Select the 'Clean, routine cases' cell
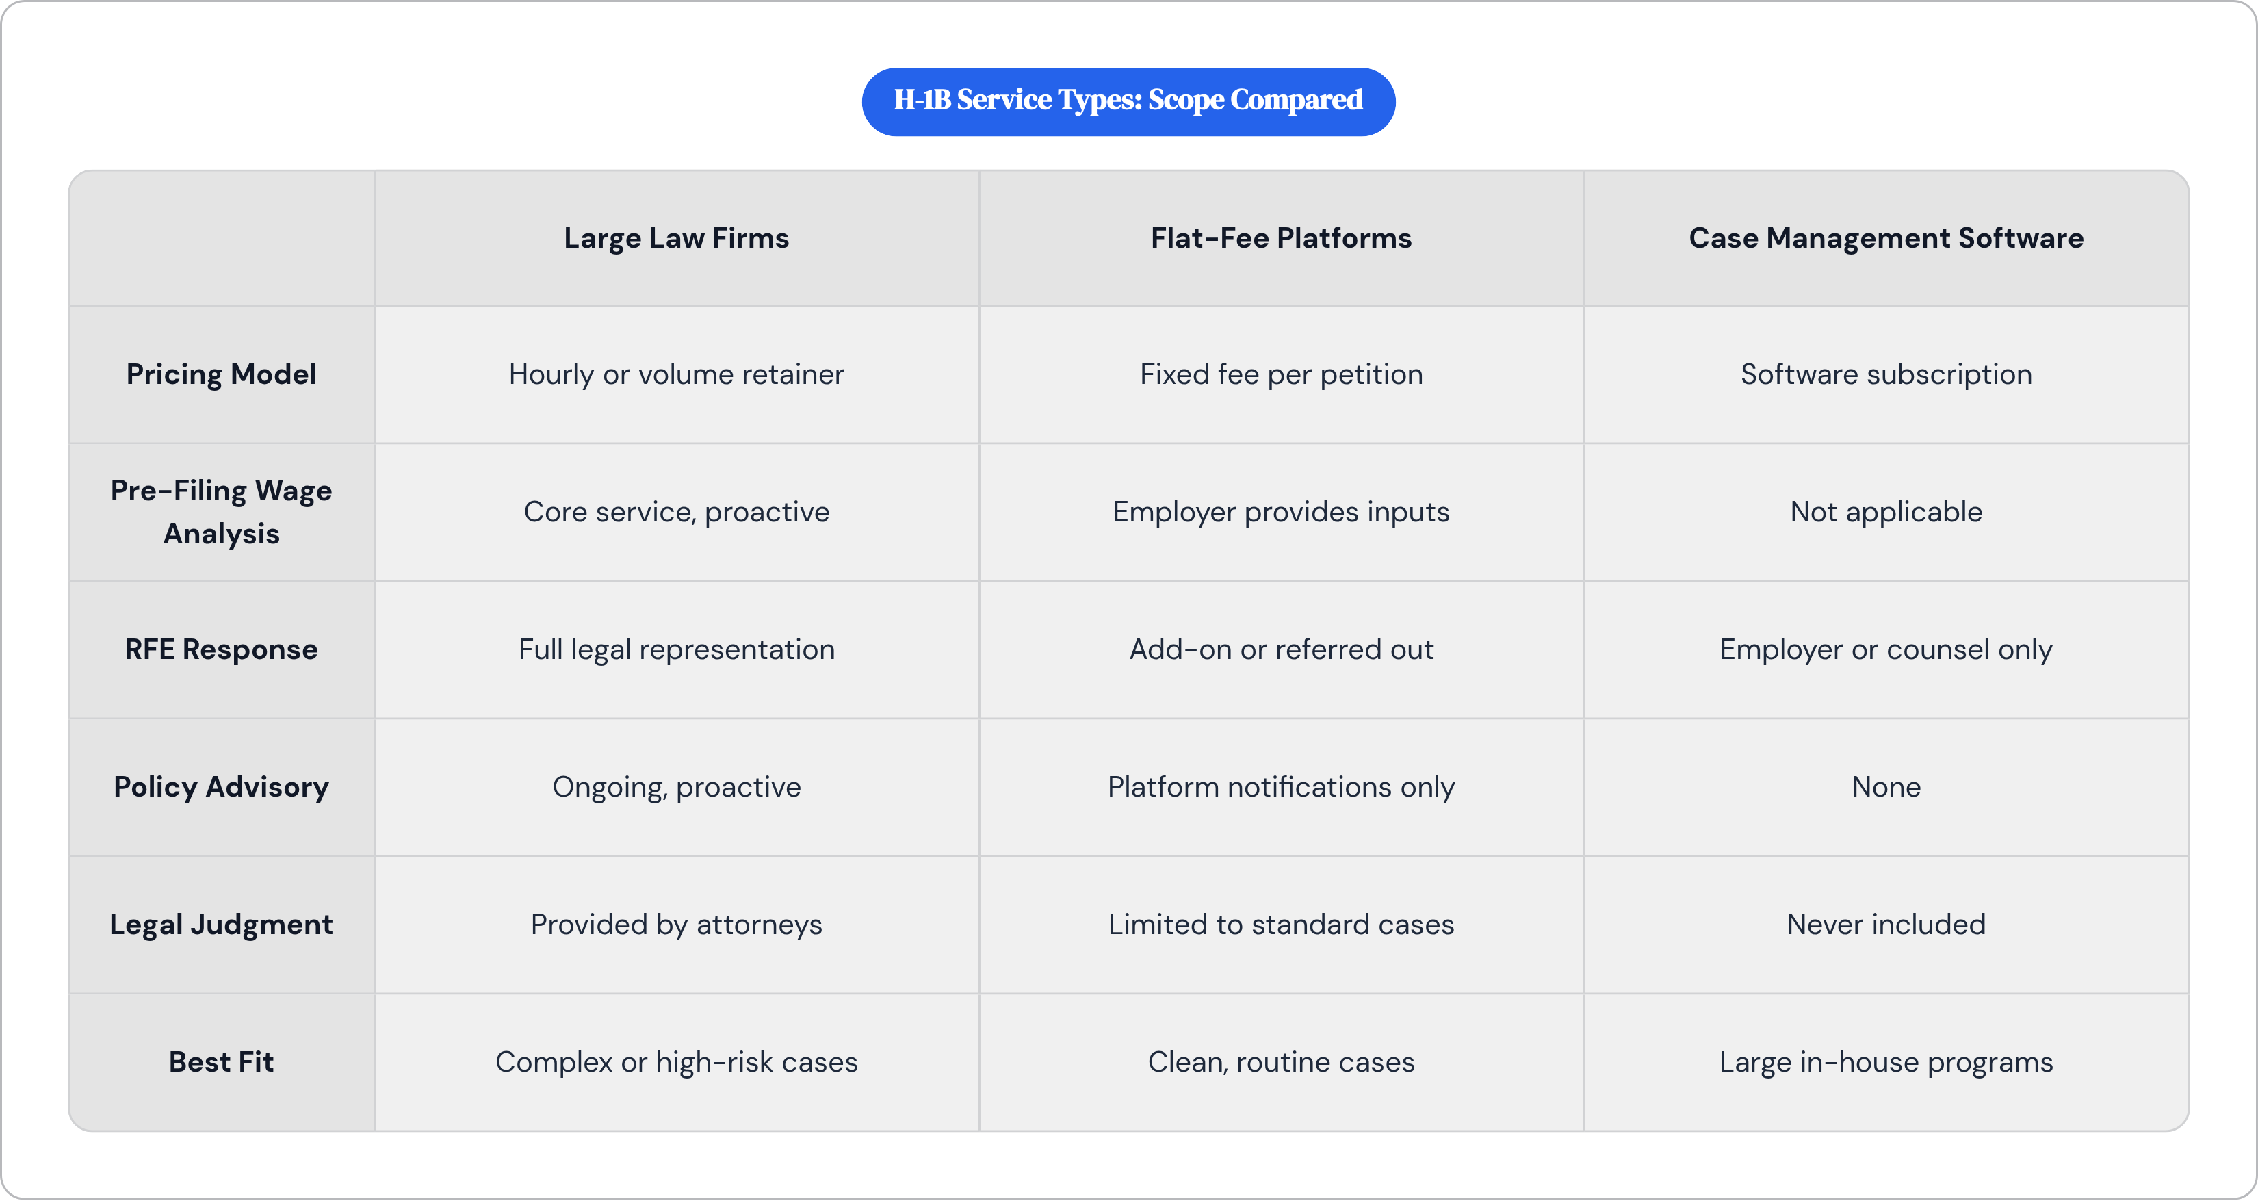 click(1282, 1063)
